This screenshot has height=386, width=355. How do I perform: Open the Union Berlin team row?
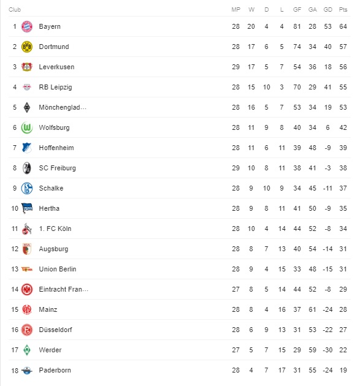[180, 269]
